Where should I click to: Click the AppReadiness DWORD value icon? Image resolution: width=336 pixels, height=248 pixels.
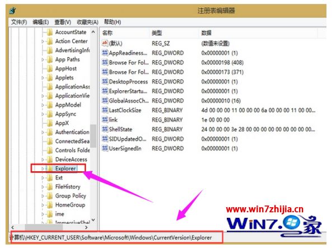pos(105,53)
